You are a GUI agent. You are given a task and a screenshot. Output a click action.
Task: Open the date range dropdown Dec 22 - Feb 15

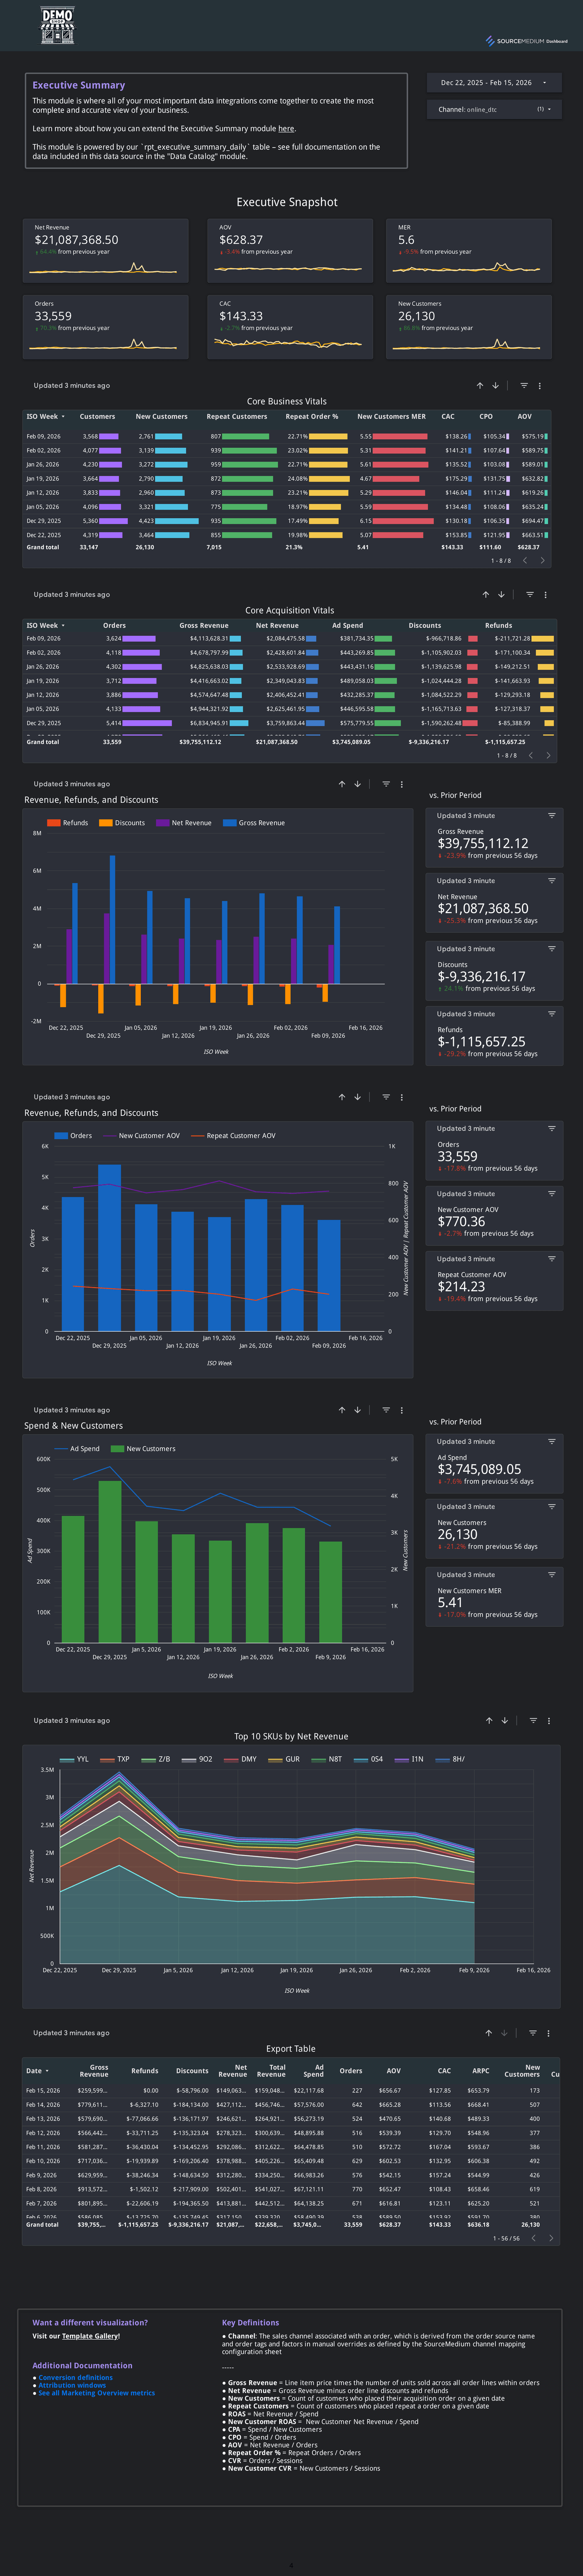pos(494,82)
